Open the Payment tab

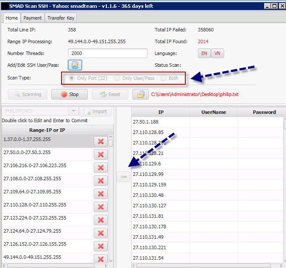point(33,18)
